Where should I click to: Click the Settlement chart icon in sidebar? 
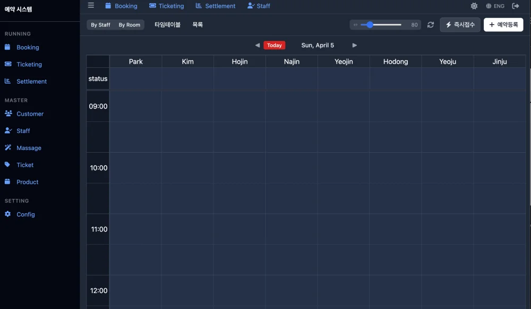[7, 81]
